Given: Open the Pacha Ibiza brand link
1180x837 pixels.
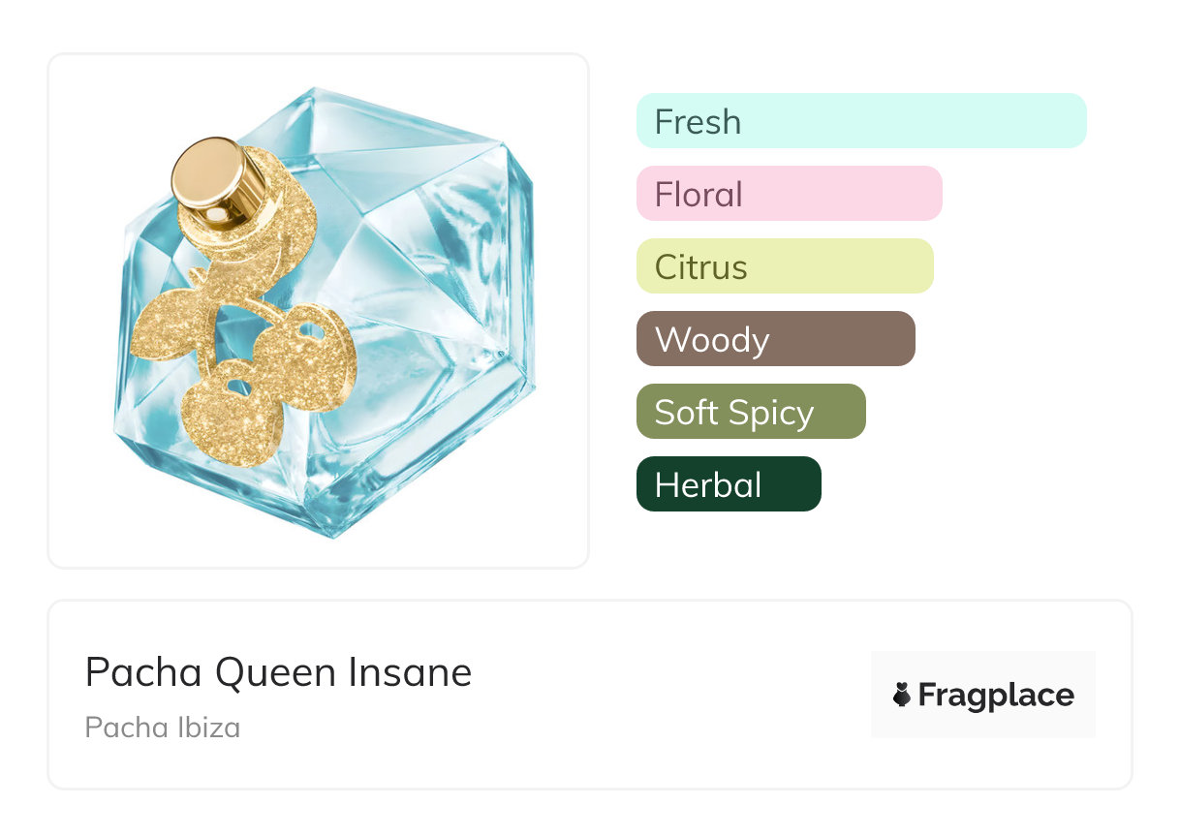Looking at the screenshot, I should click(x=162, y=727).
